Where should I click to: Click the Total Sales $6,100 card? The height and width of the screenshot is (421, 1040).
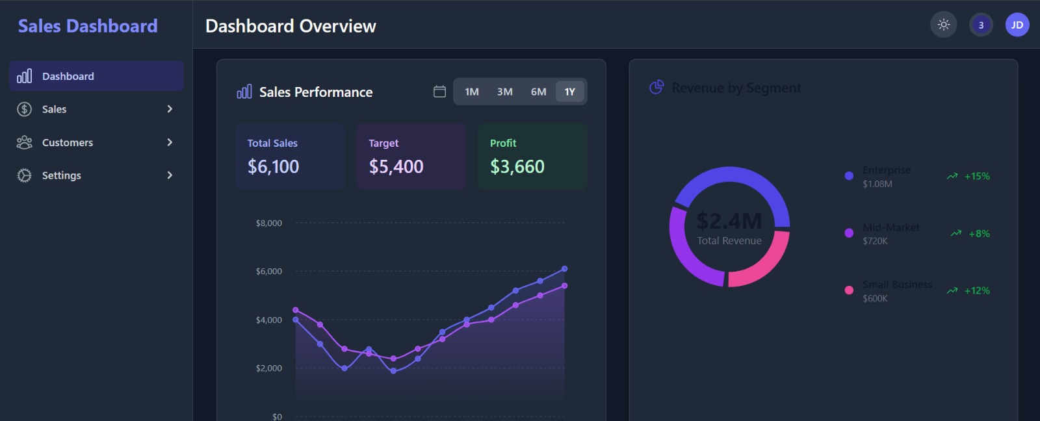tap(290, 157)
